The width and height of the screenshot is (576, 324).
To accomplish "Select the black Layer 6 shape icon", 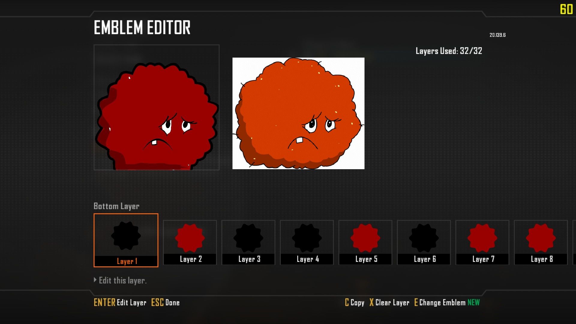I will tap(424, 238).
